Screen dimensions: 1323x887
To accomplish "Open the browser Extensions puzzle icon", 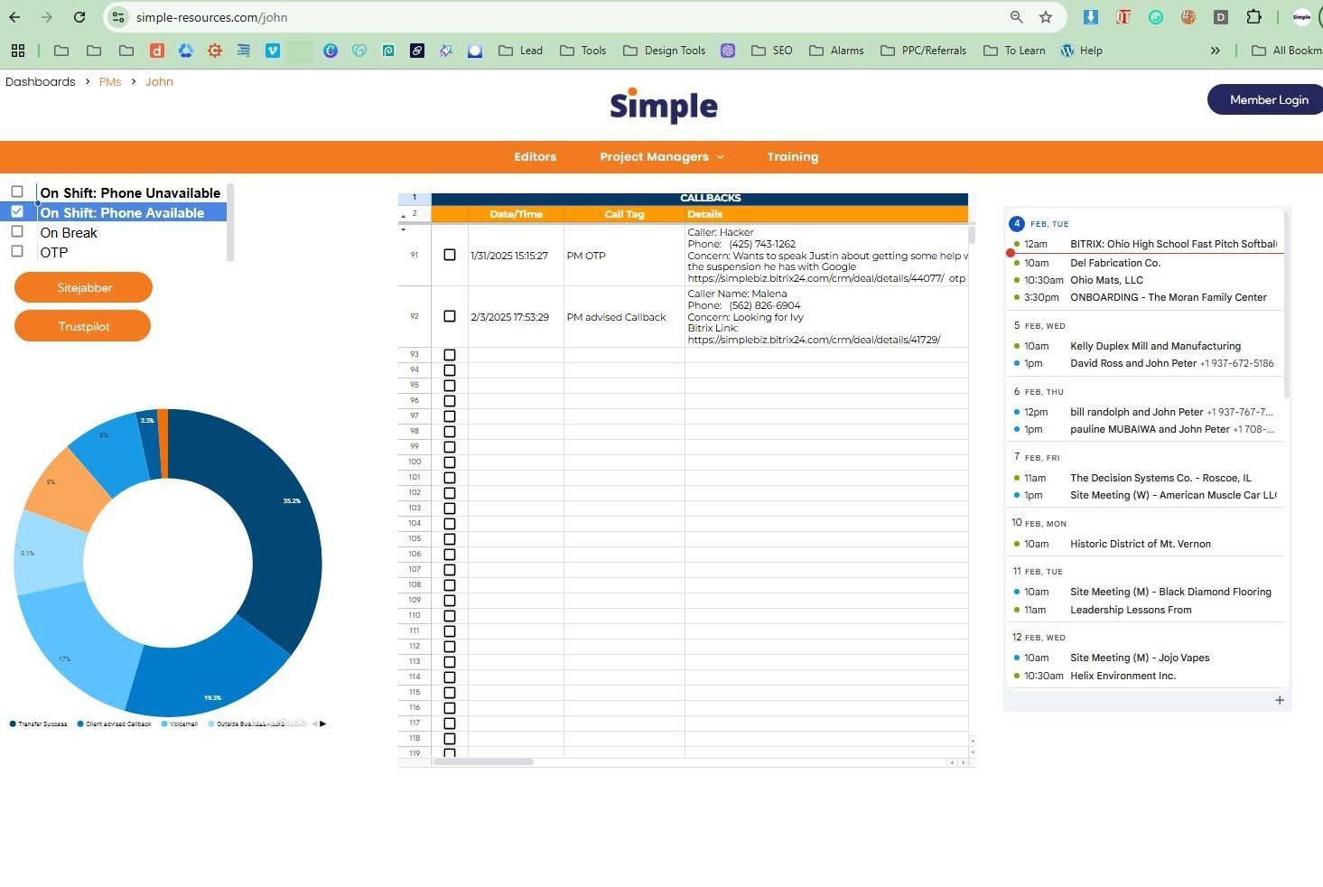I will pyautogui.click(x=1253, y=17).
